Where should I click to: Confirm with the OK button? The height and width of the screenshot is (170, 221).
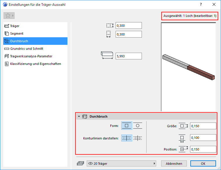pos(203,164)
